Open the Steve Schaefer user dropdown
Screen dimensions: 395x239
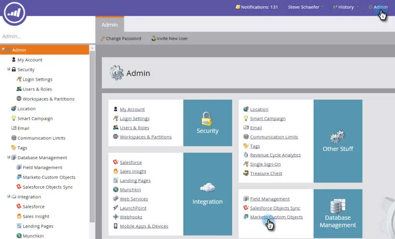coord(305,7)
